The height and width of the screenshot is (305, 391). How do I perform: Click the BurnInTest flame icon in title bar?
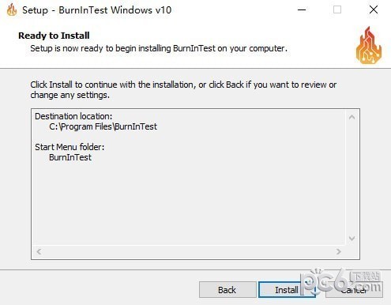[x=12, y=10]
